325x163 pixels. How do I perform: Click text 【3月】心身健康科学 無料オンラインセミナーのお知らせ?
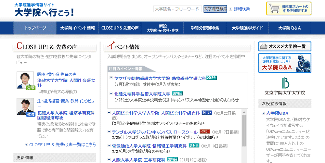(158, 124)
